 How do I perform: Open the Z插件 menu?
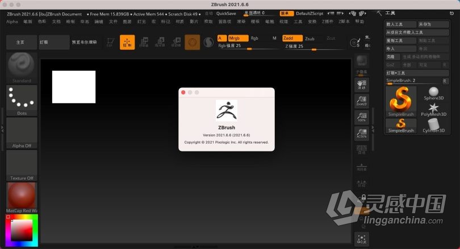[328, 22]
